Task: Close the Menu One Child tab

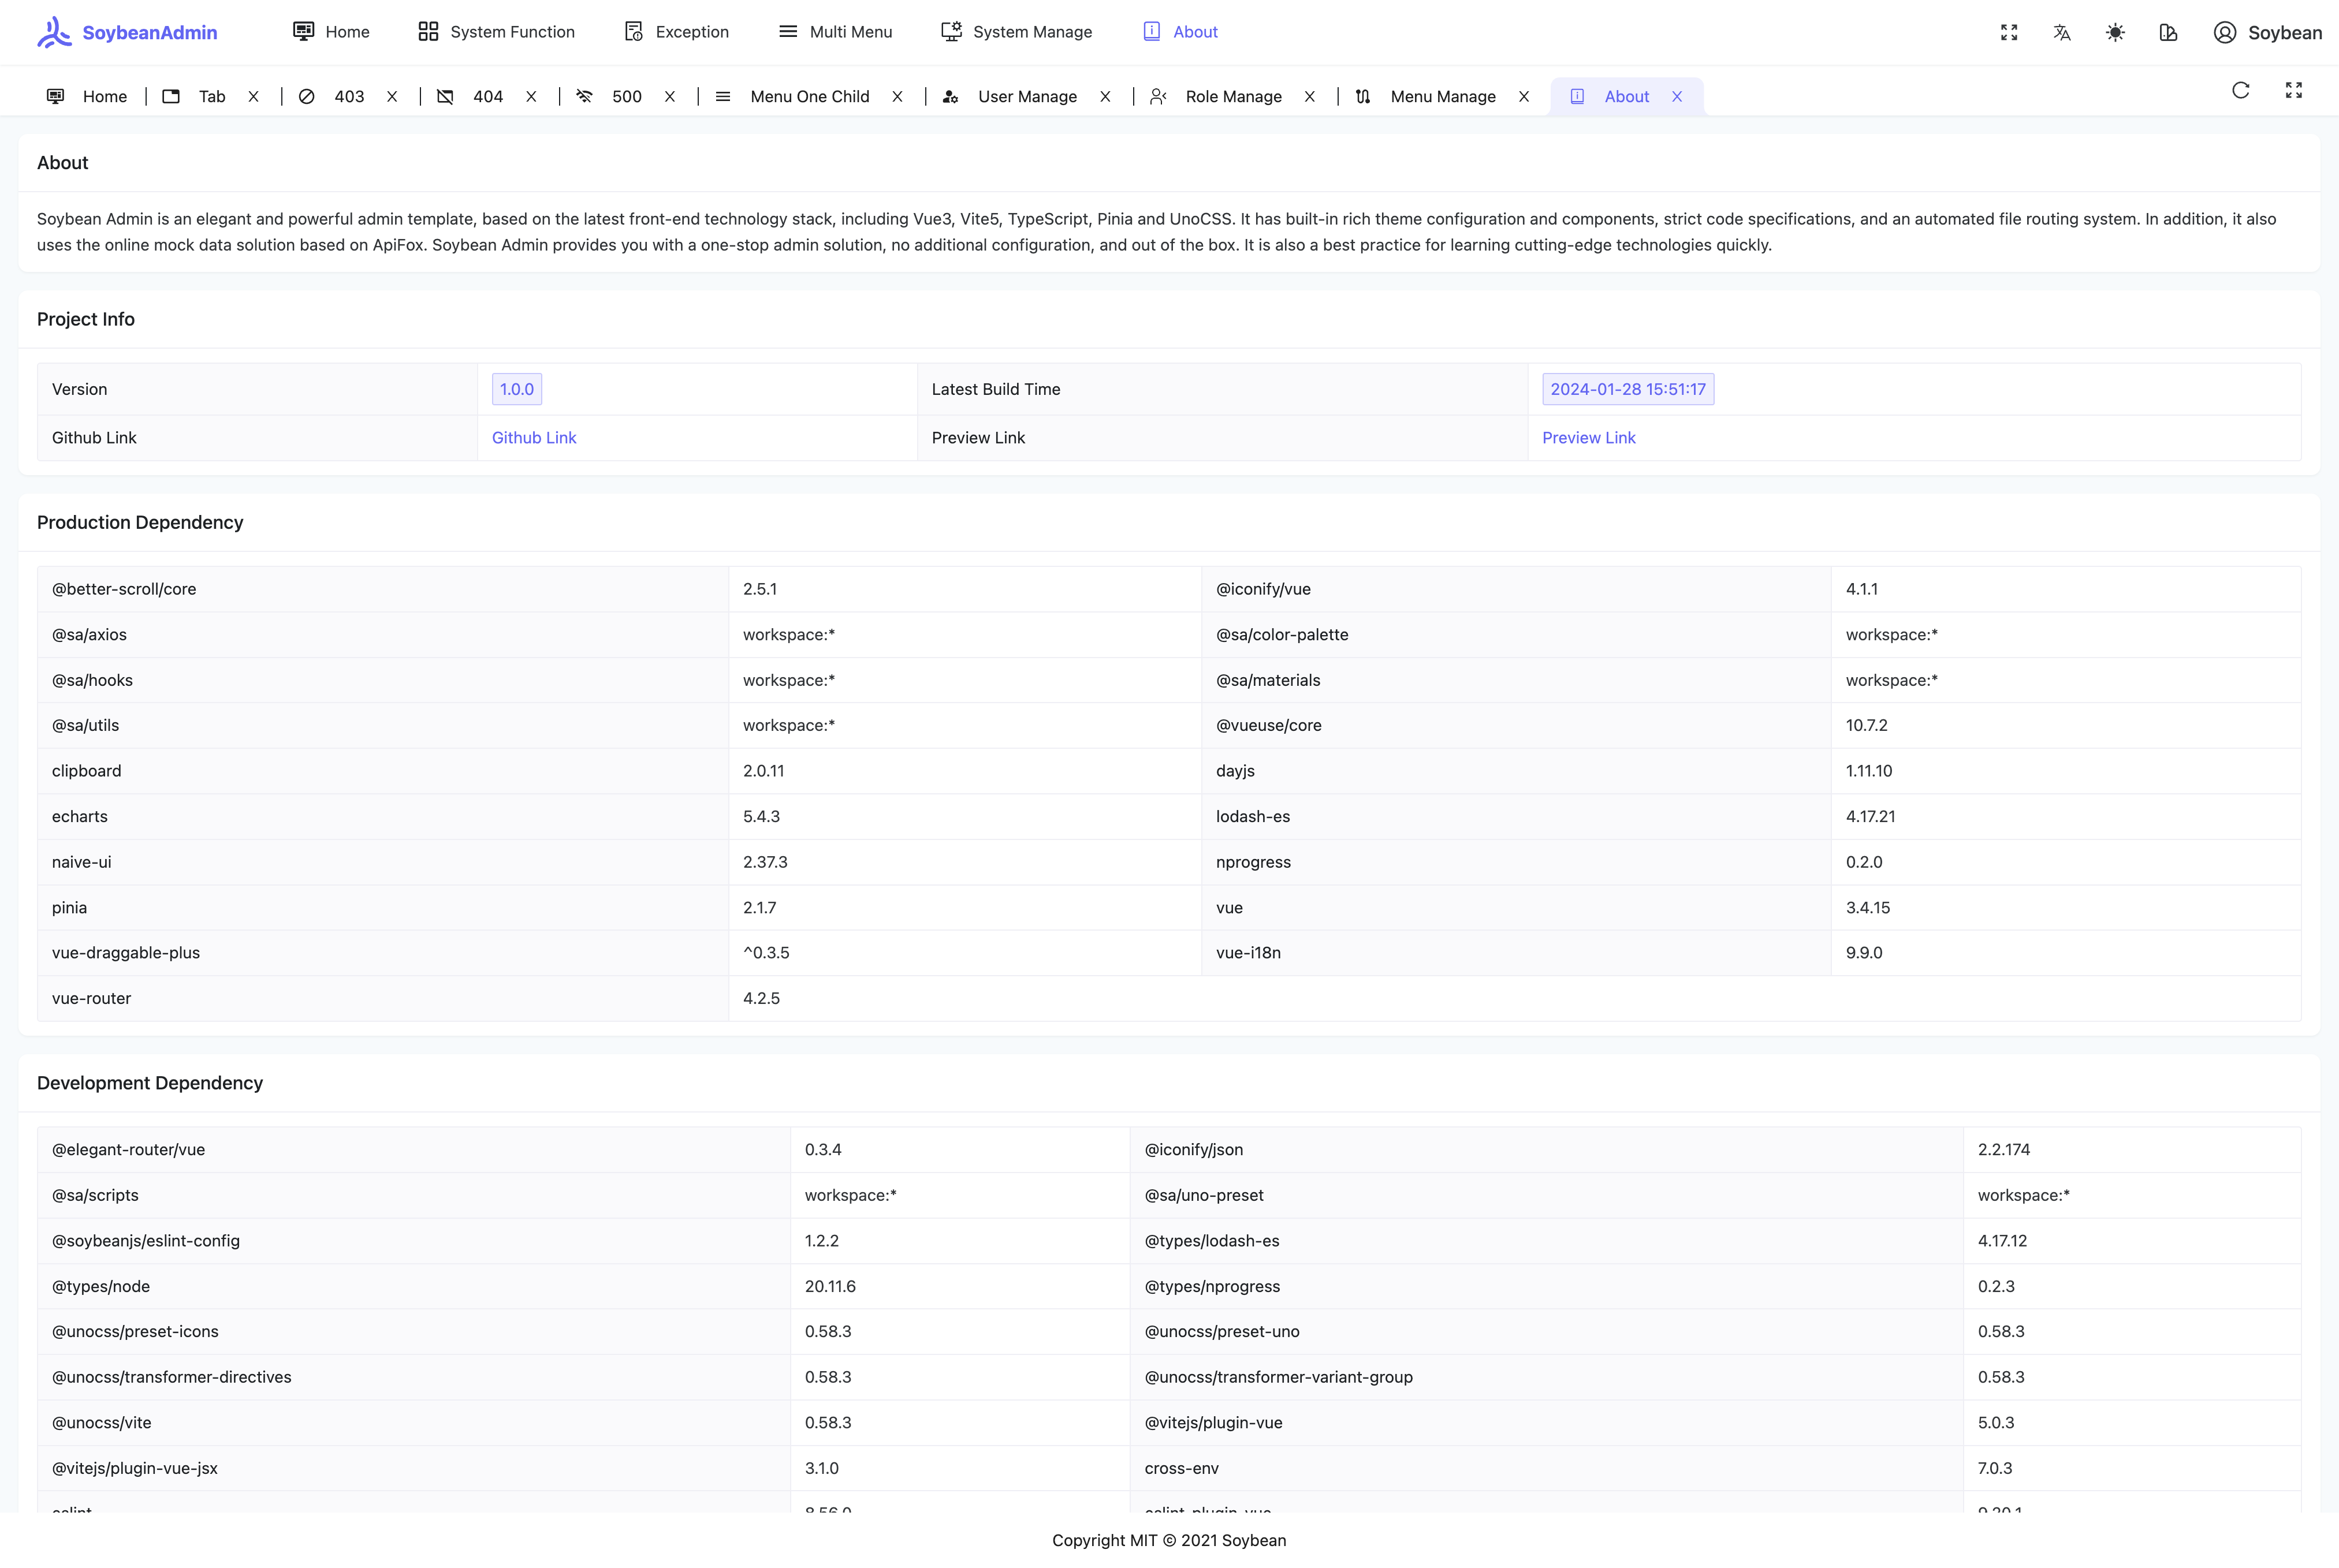Action: (897, 96)
